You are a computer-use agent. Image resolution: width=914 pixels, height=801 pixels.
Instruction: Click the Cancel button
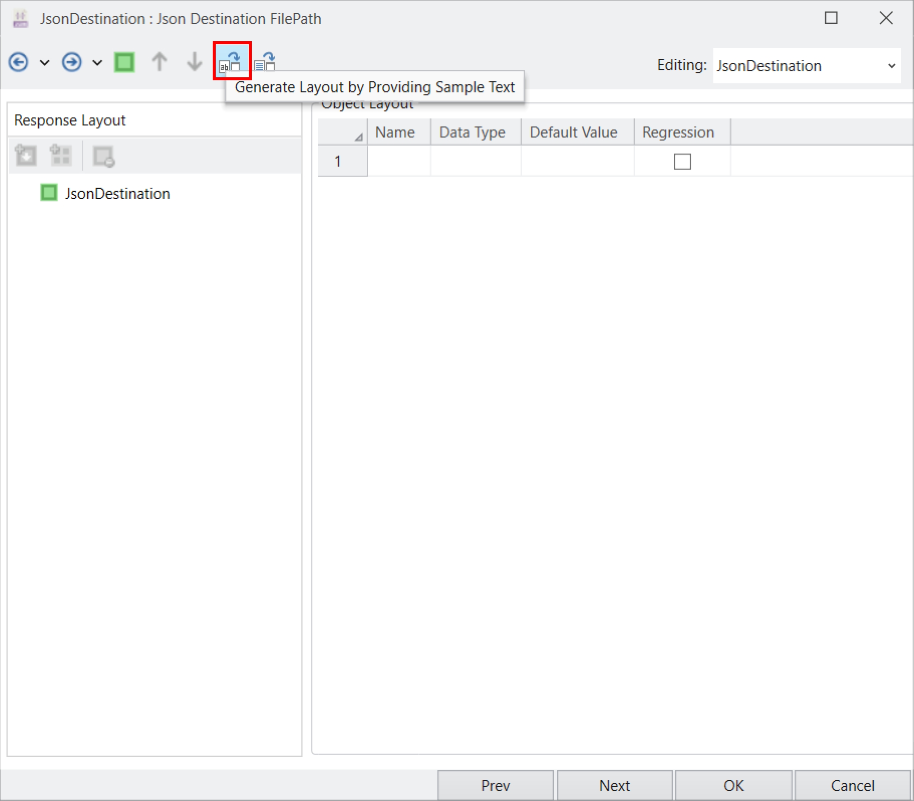pos(852,785)
